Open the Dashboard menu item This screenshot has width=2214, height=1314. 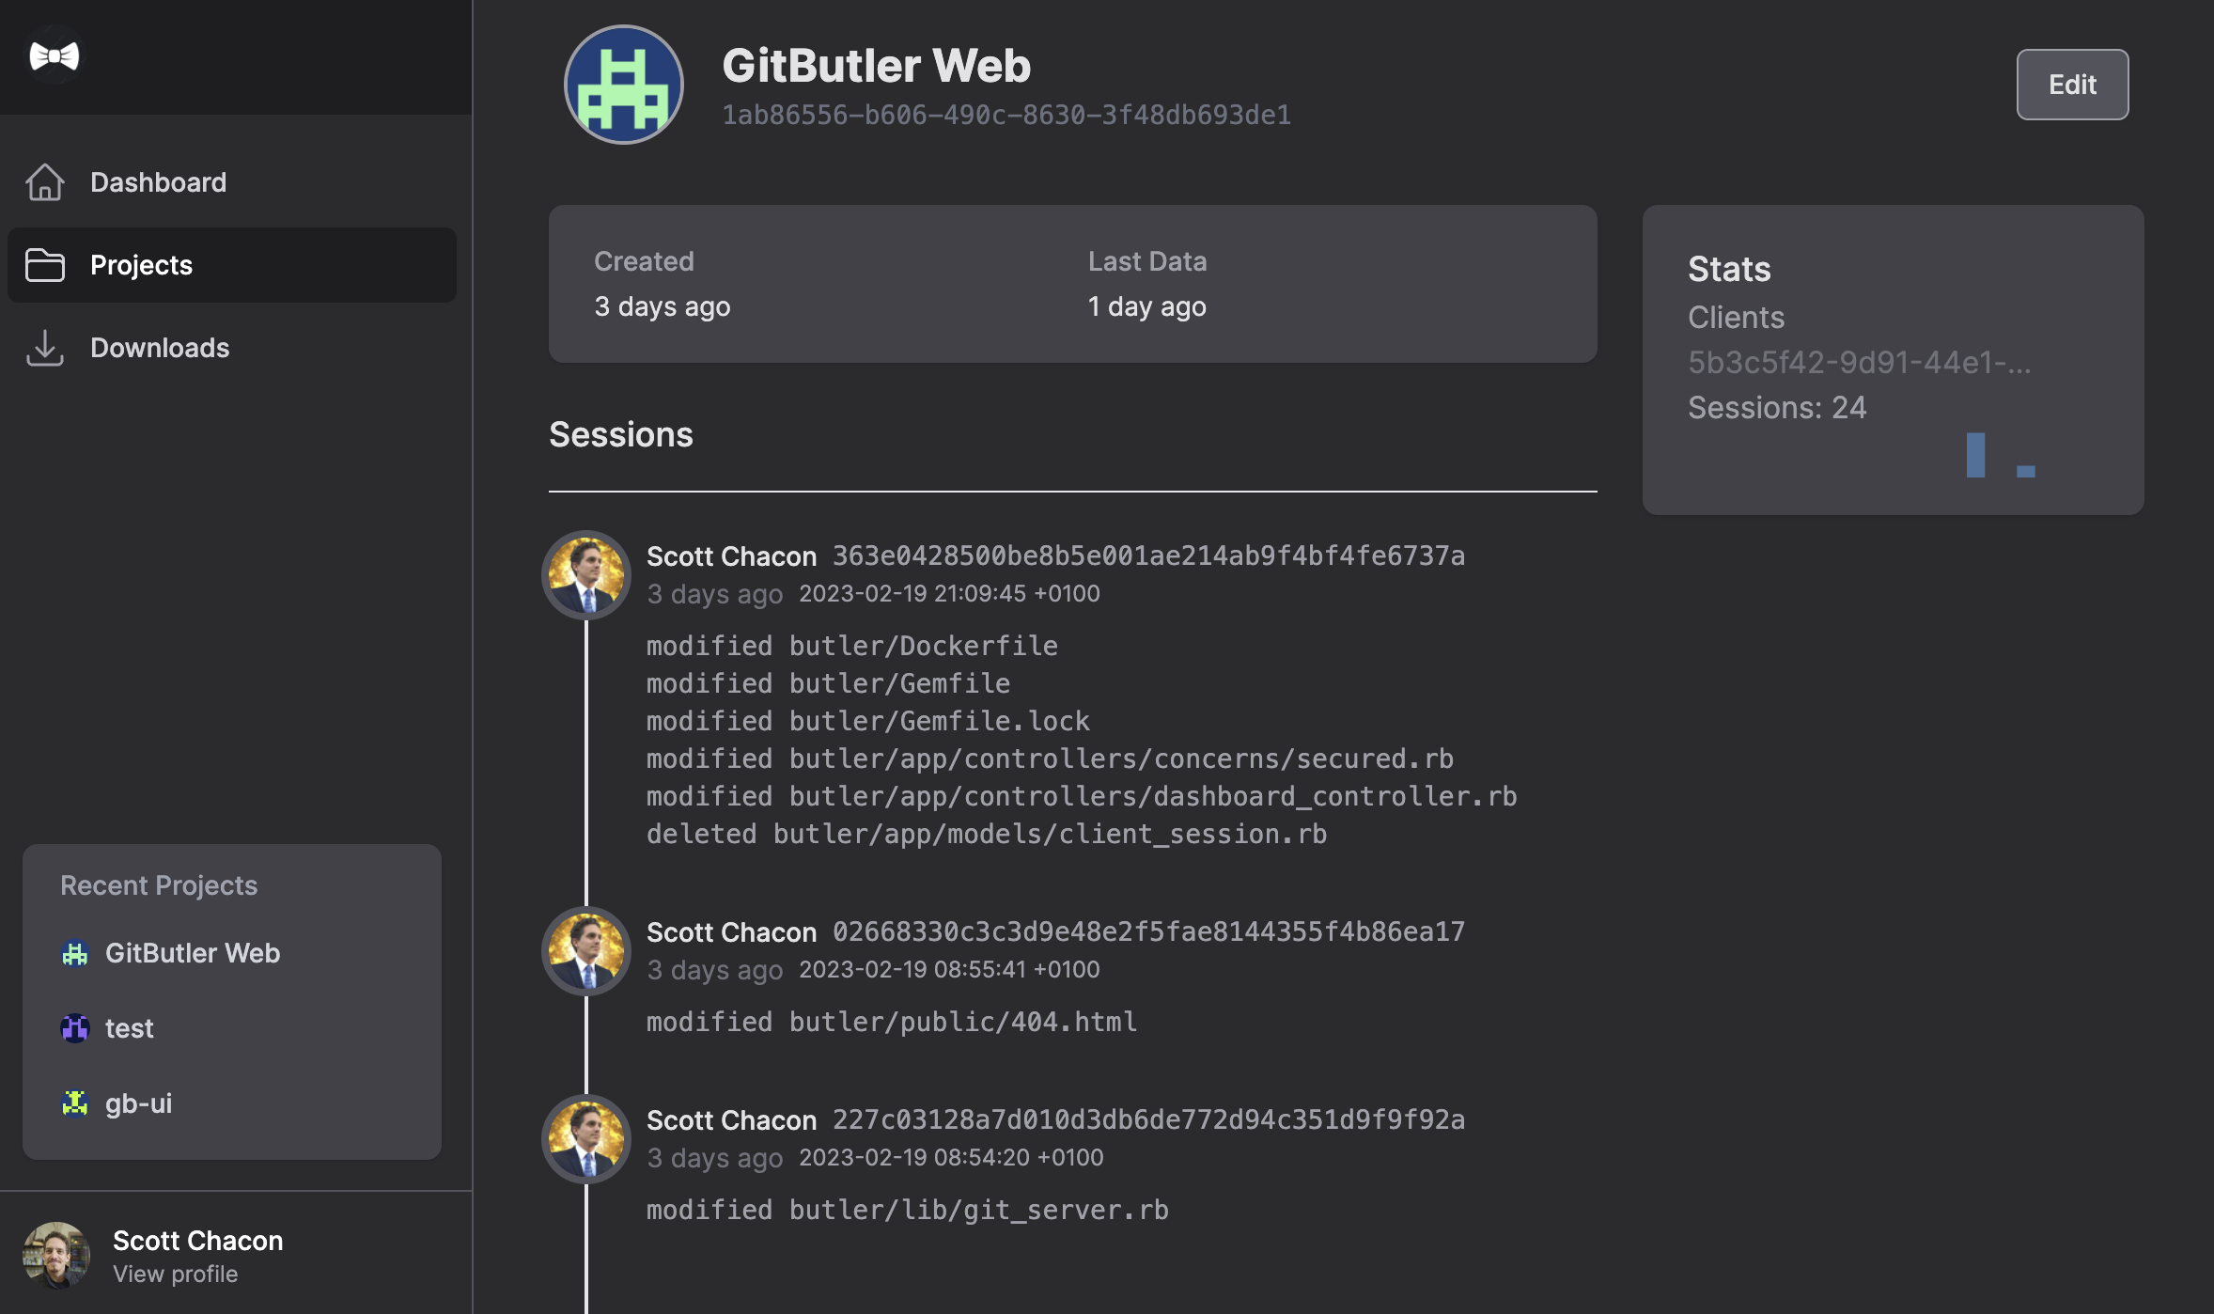click(232, 182)
